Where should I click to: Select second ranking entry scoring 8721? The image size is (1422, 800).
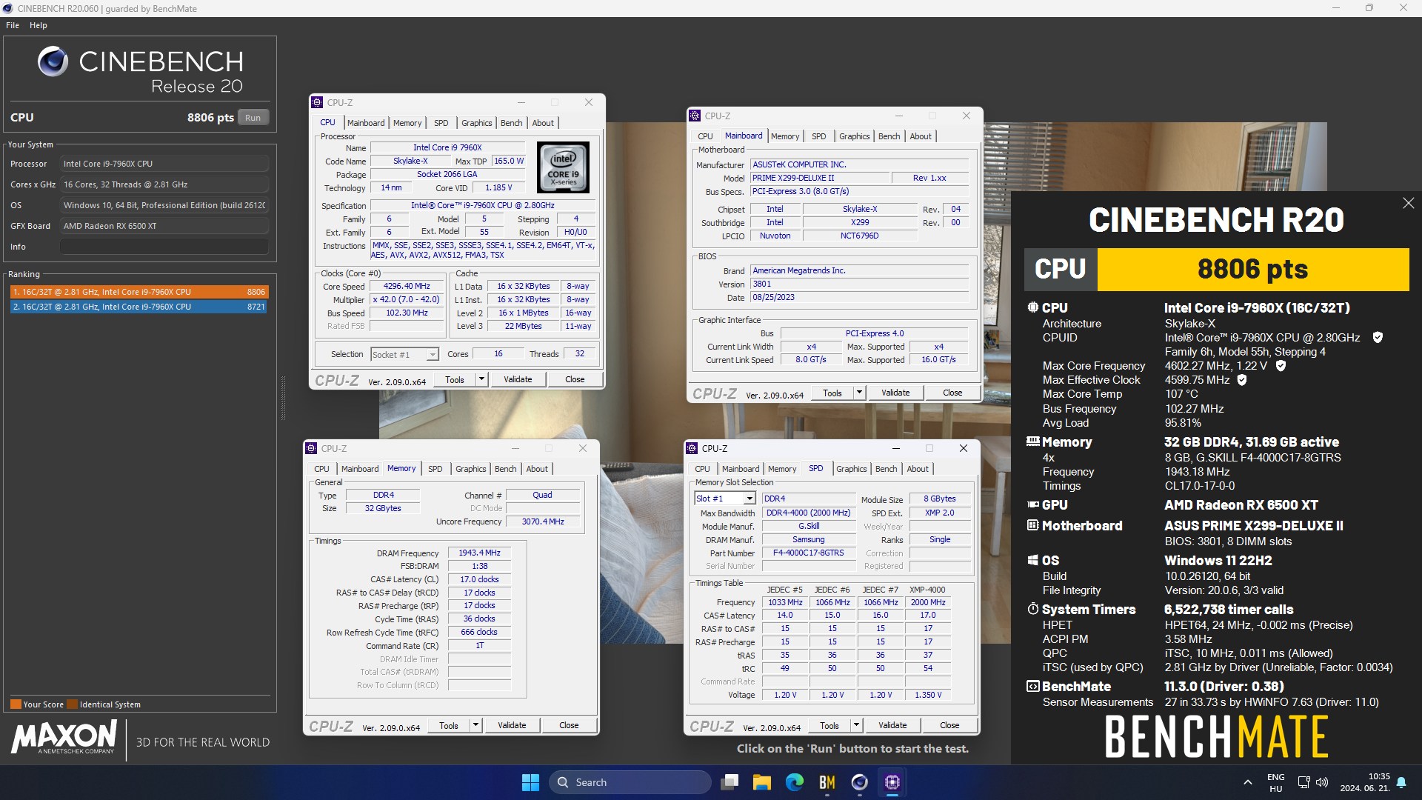(x=138, y=307)
